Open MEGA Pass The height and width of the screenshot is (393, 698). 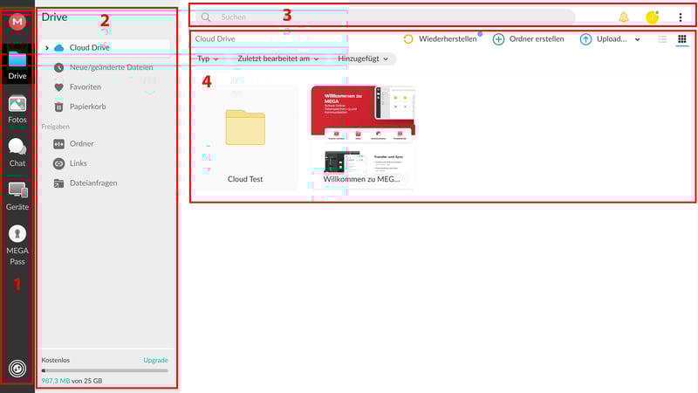[17, 245]
